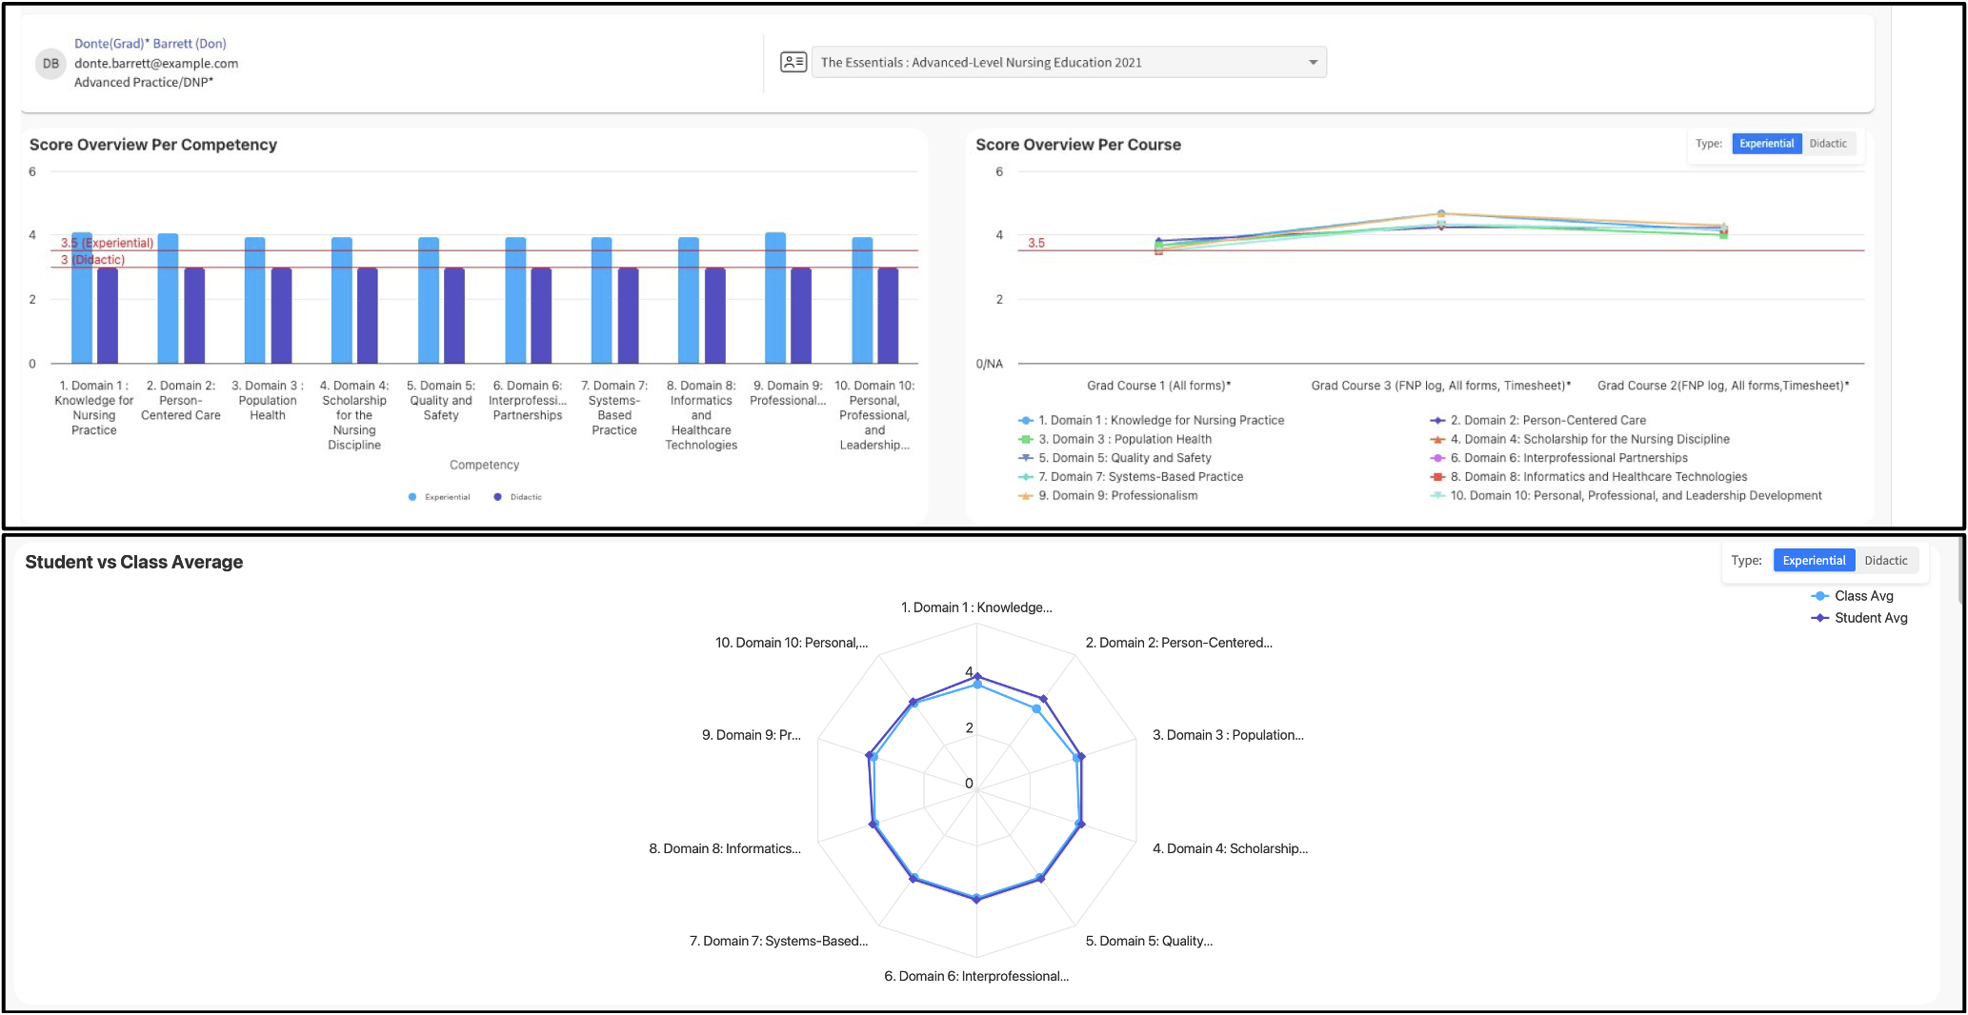Select Experiential in Student vs Class Average
This screenshot has width=1968, height=1015.
pos(1813,561)
